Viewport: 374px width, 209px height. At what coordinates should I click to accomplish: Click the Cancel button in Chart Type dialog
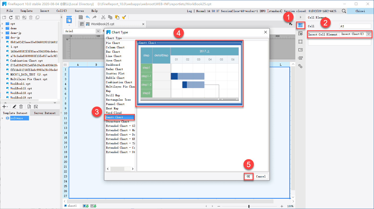[261, 176]
